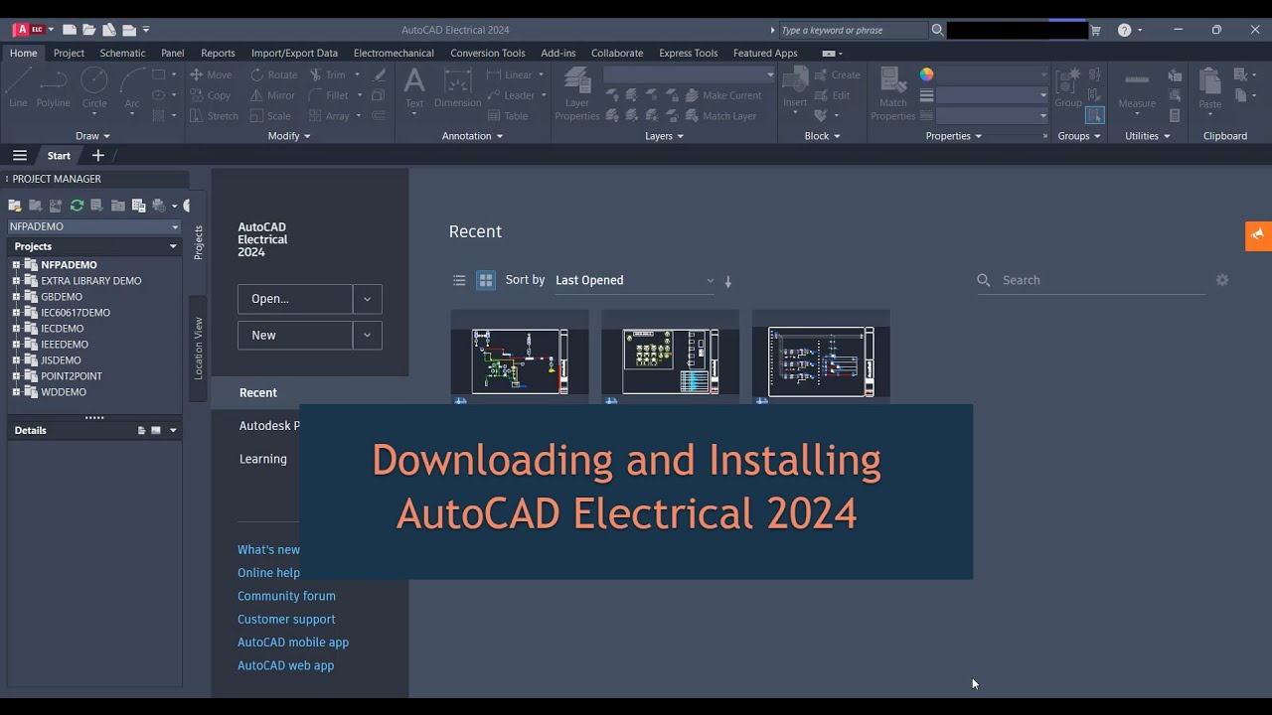Viewport: 1272px width, 715px height.
Task: Open the Import/Export Data tab
Action: click(294, 53)
